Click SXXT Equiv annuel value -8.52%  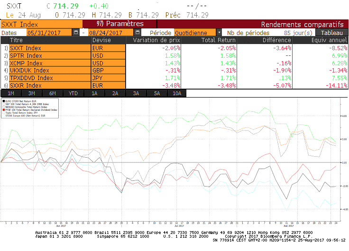coord(338,48)
